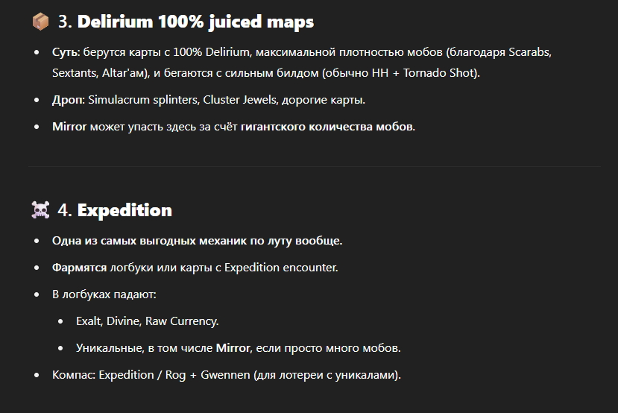
Task: Click sub-bullet Exalt, Divine, Raw Currency
Action: point(148,321)
